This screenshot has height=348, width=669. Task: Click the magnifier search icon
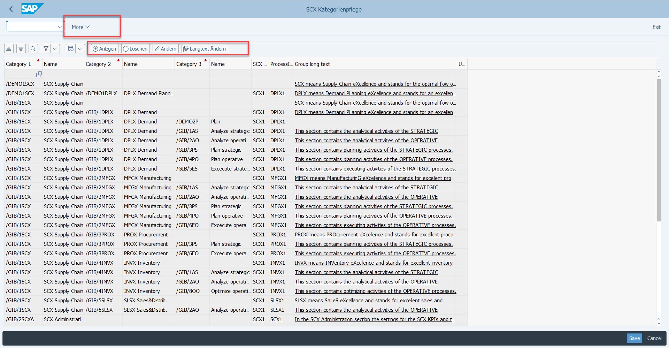pos(33,49)
